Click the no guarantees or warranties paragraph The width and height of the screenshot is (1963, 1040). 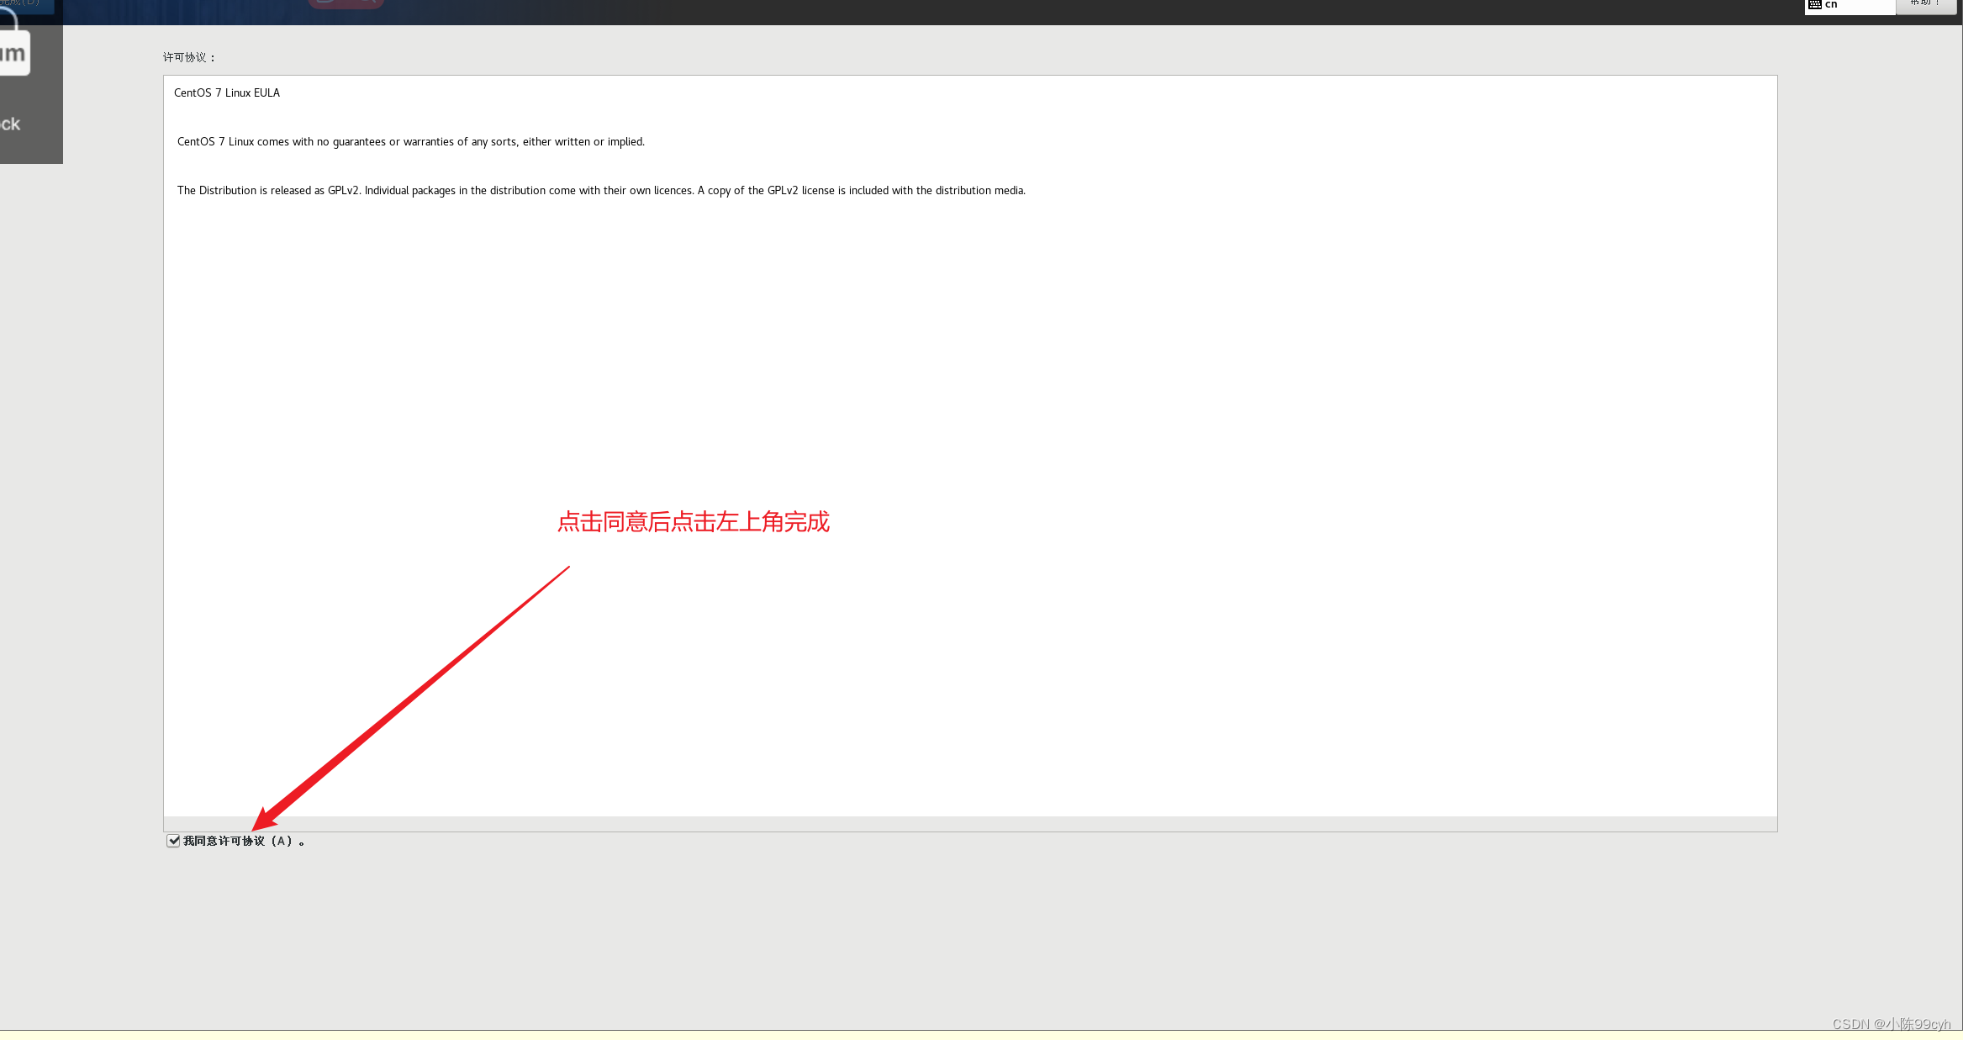(410, 141)
